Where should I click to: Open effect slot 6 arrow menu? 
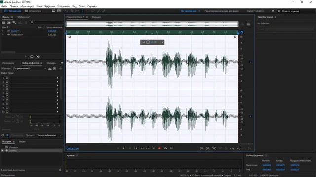(58, 96)
